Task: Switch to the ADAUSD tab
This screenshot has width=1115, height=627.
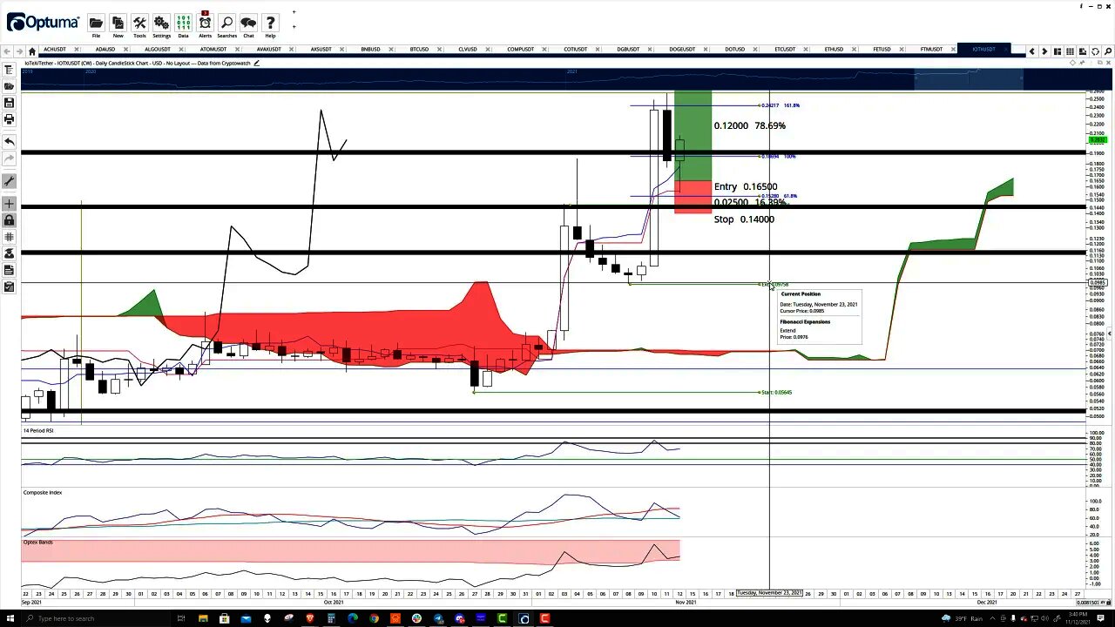Action: click(x=105, y=50)
